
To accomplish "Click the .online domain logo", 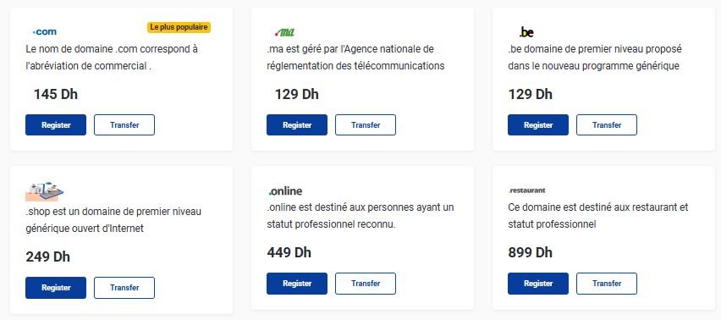I will click(285, 191).
